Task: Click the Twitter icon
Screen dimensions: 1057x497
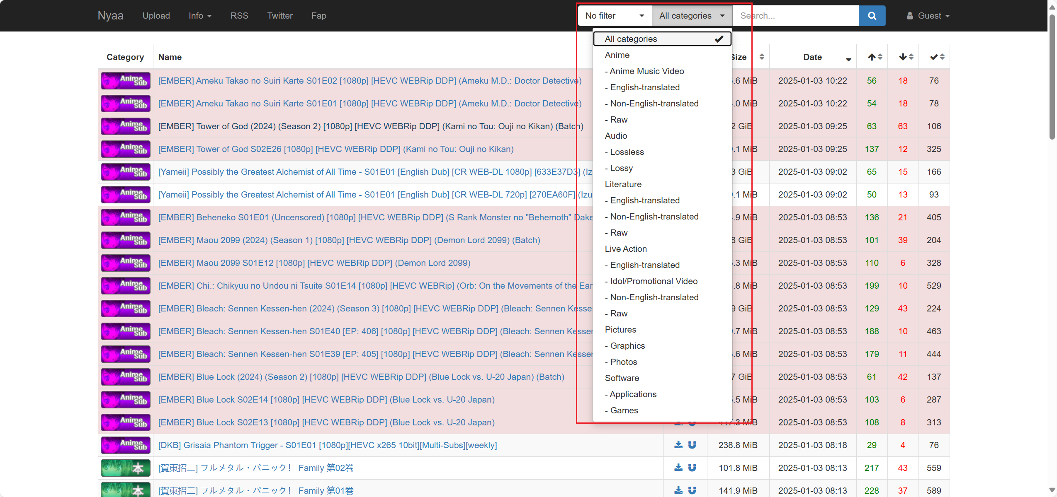Action: point(279,15)
